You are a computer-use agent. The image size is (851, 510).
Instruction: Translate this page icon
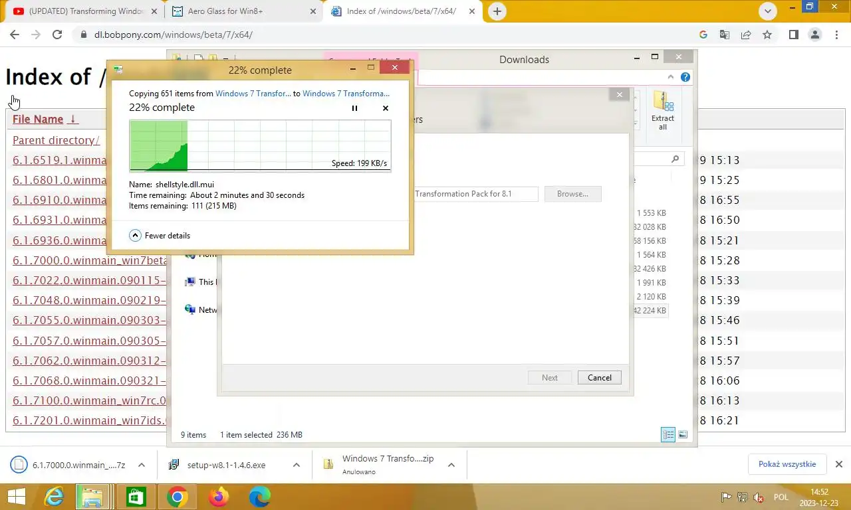(725, 35)
